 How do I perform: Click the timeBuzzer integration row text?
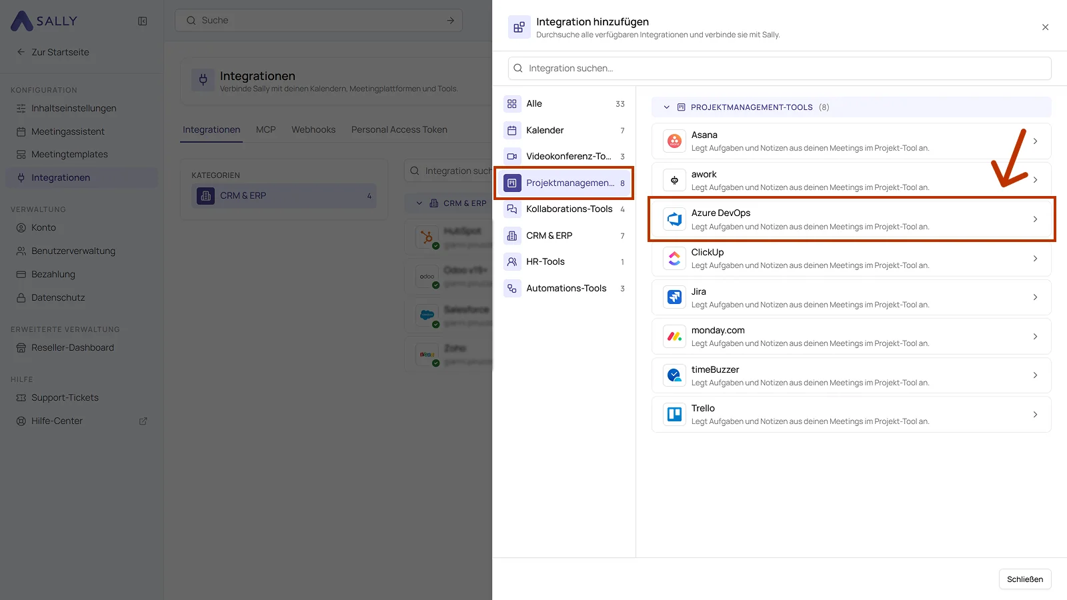810,376
